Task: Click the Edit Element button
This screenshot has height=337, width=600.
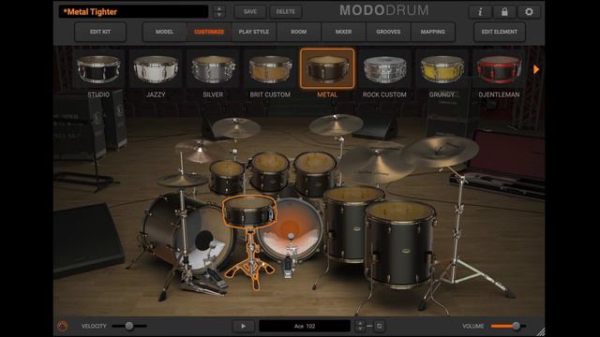Action: [500, 32]
